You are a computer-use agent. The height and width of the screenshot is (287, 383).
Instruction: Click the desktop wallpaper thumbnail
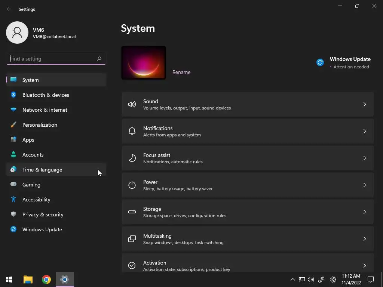point(144,63)
